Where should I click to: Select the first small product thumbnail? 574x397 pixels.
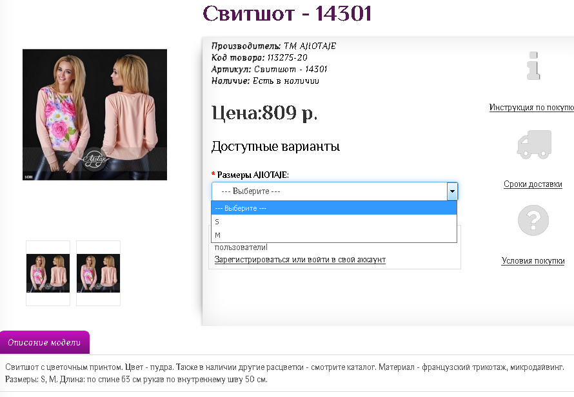(x=48, y=273)
